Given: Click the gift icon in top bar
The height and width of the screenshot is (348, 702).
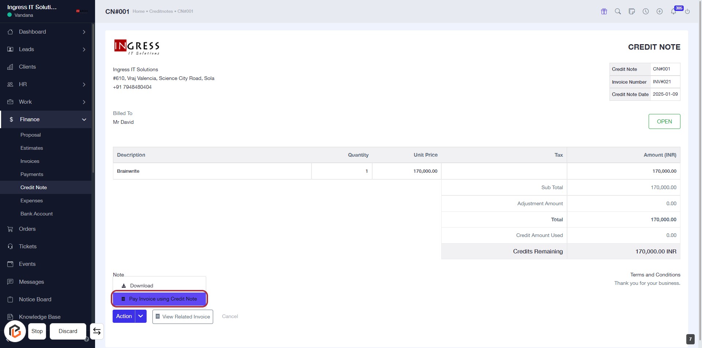Looking at the screenshot, I should pos(604,11).
